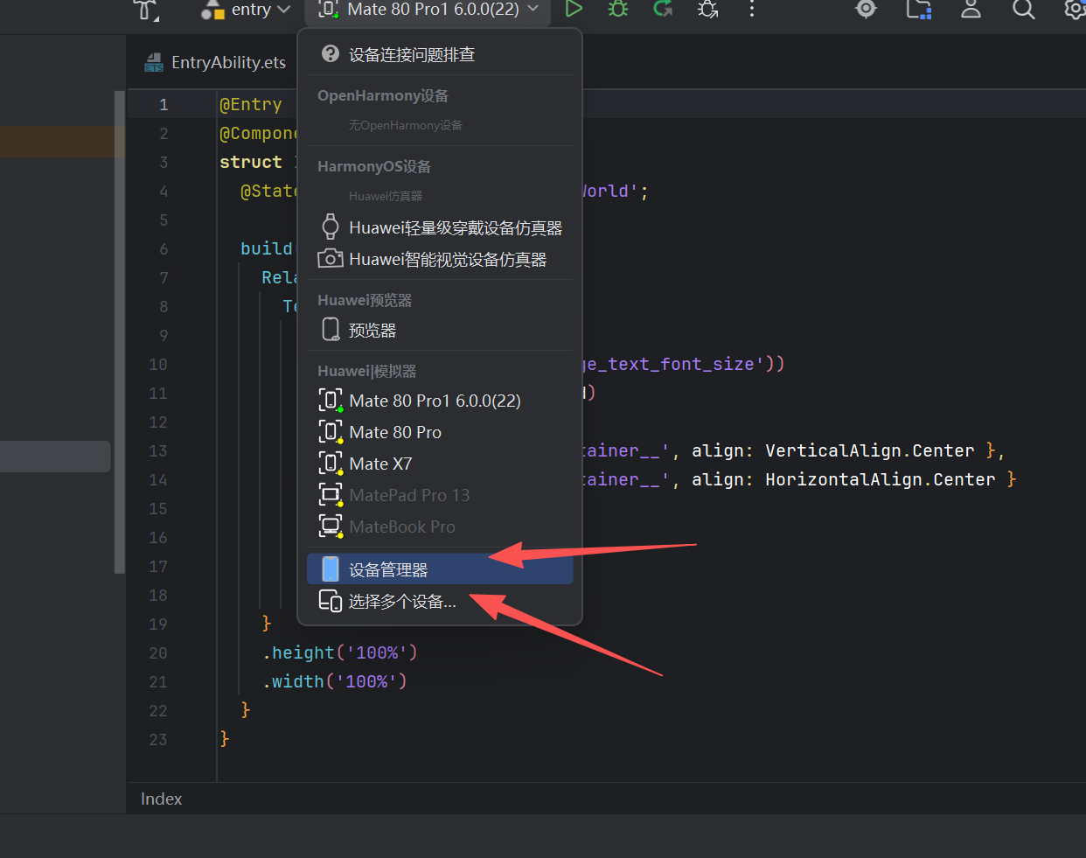
Task: Click VerticalAlign.Center on line 13
Action: point(869,450)
